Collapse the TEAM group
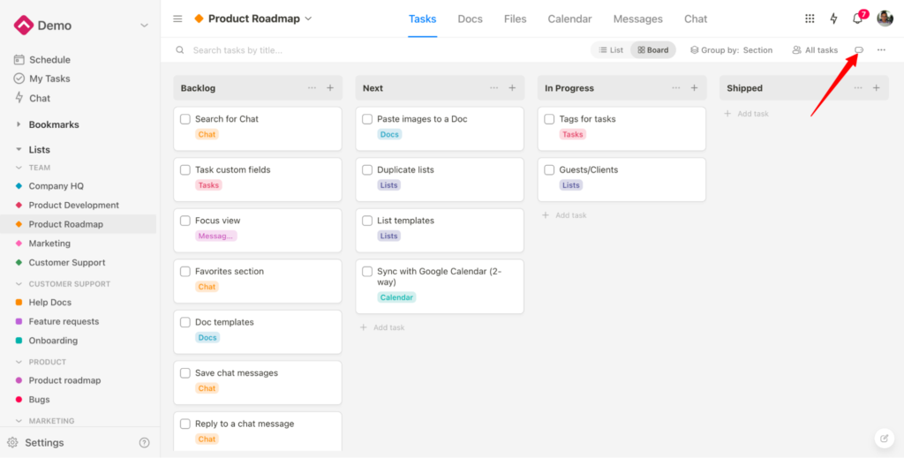 coord(19,168)
